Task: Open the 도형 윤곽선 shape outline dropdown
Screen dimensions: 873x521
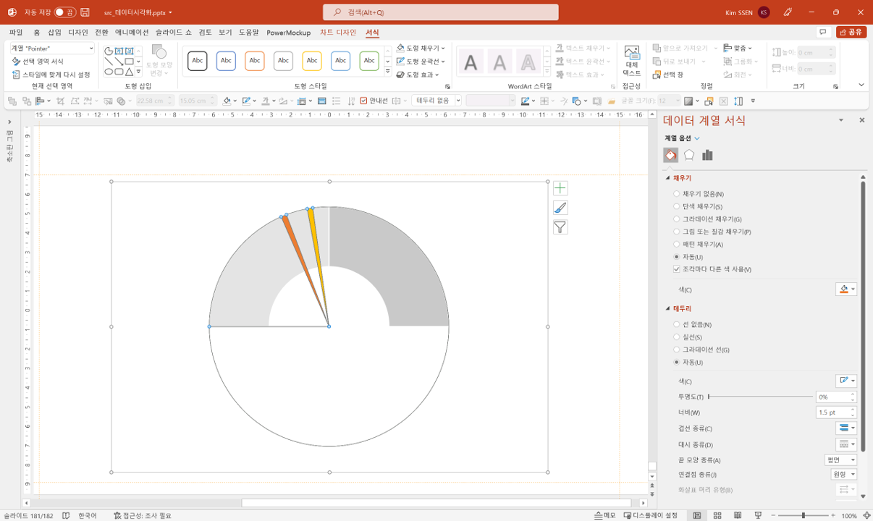Action: pos(421,62)
